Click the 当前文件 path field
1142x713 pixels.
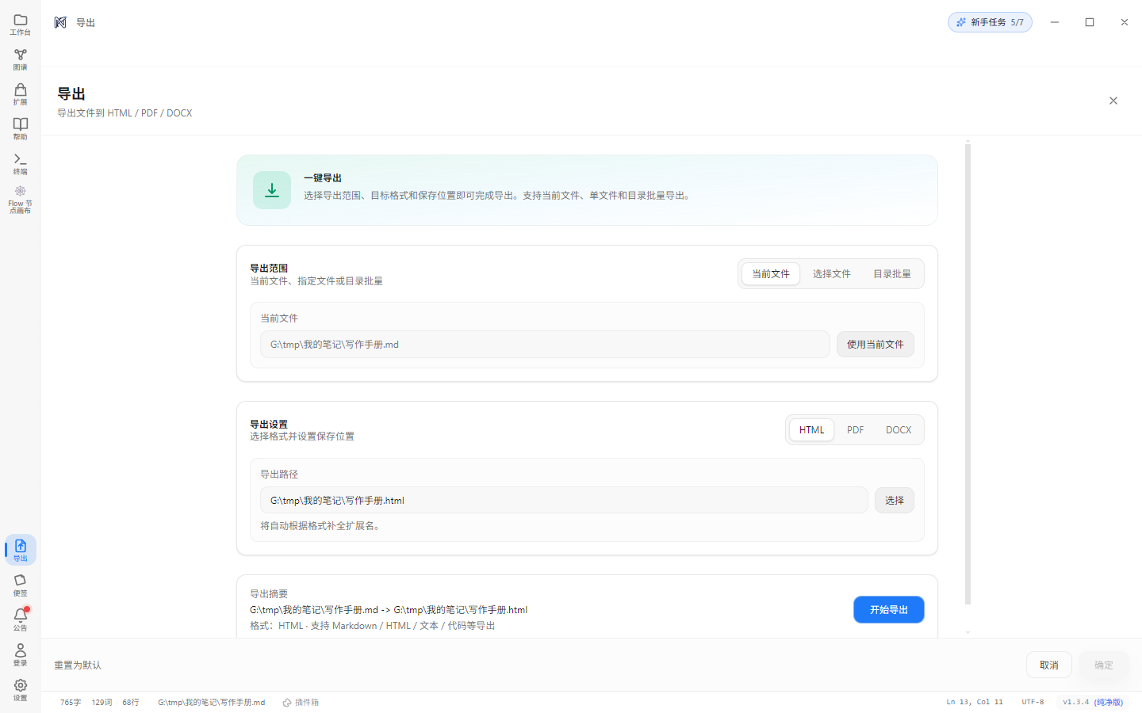coord(545,345)
